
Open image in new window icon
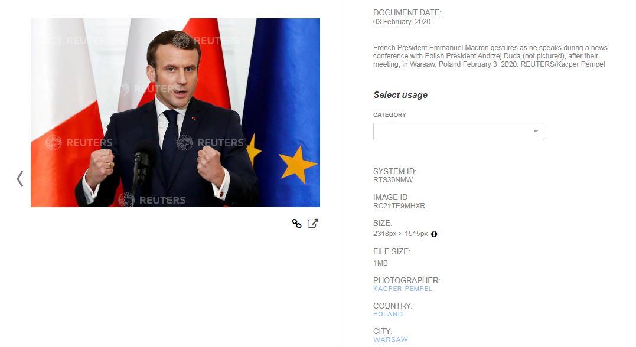(x=313, y=223)
